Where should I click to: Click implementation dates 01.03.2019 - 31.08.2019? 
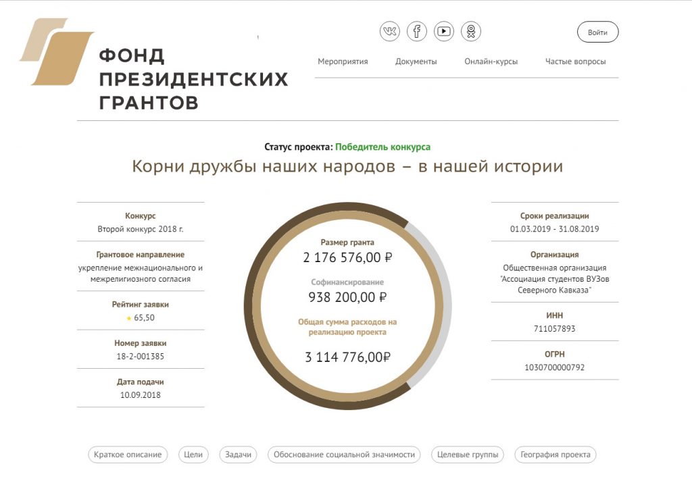[x=555, y=229]
